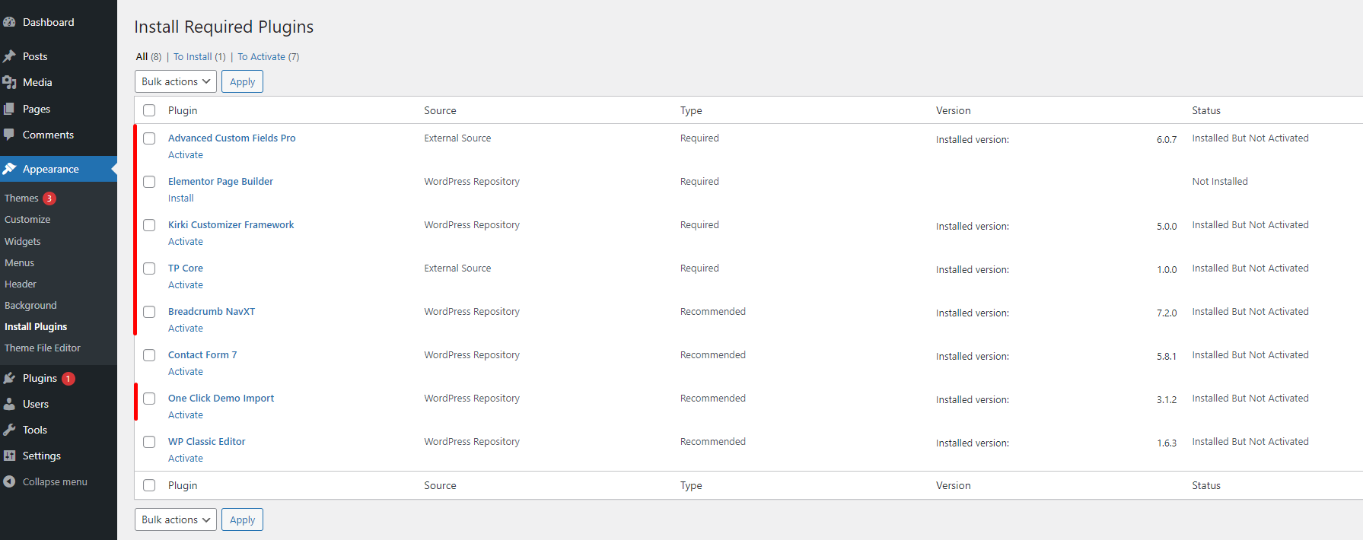
Task: Check the select-all box in table footer
Action: pos(149,485)
